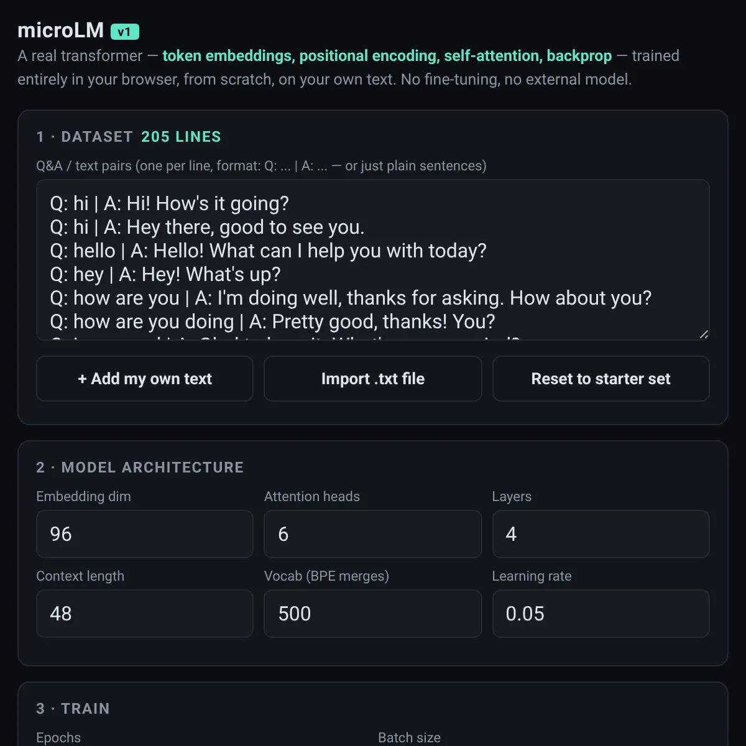Click the 'Q: how are you doing' line
Image resolution: width=746 pixels, height=746 pixels.
coord(272,321)
